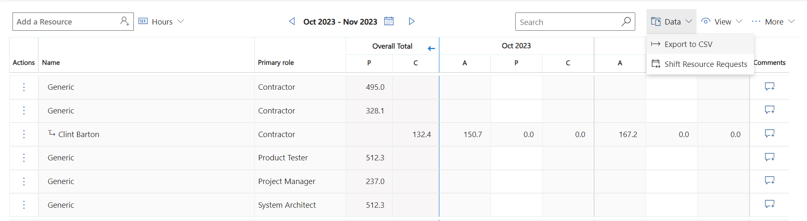
Task: Collapse the Data dropdown menu
Action: click(x=672, y=22)
